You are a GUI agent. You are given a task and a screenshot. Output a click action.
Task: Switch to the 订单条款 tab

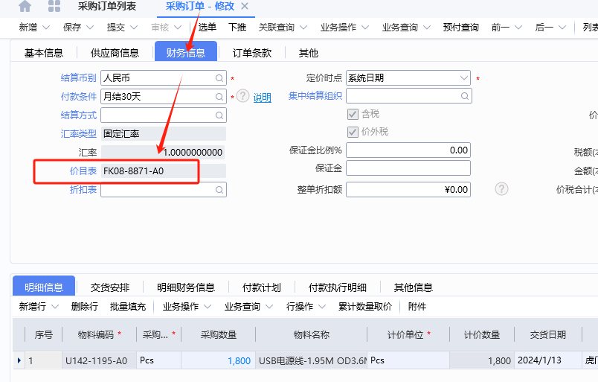[252, 53]
